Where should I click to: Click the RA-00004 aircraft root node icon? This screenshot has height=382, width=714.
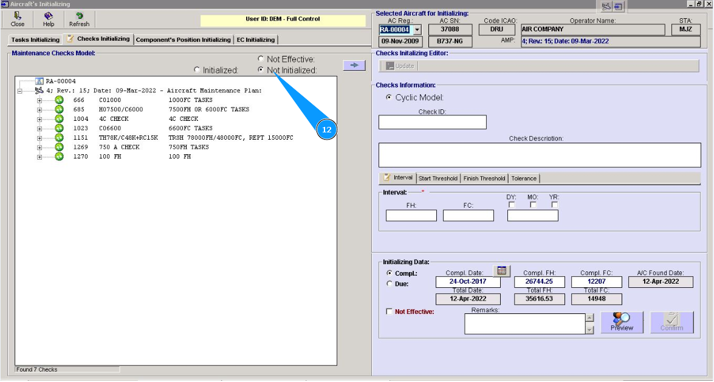tap(39, 81)
